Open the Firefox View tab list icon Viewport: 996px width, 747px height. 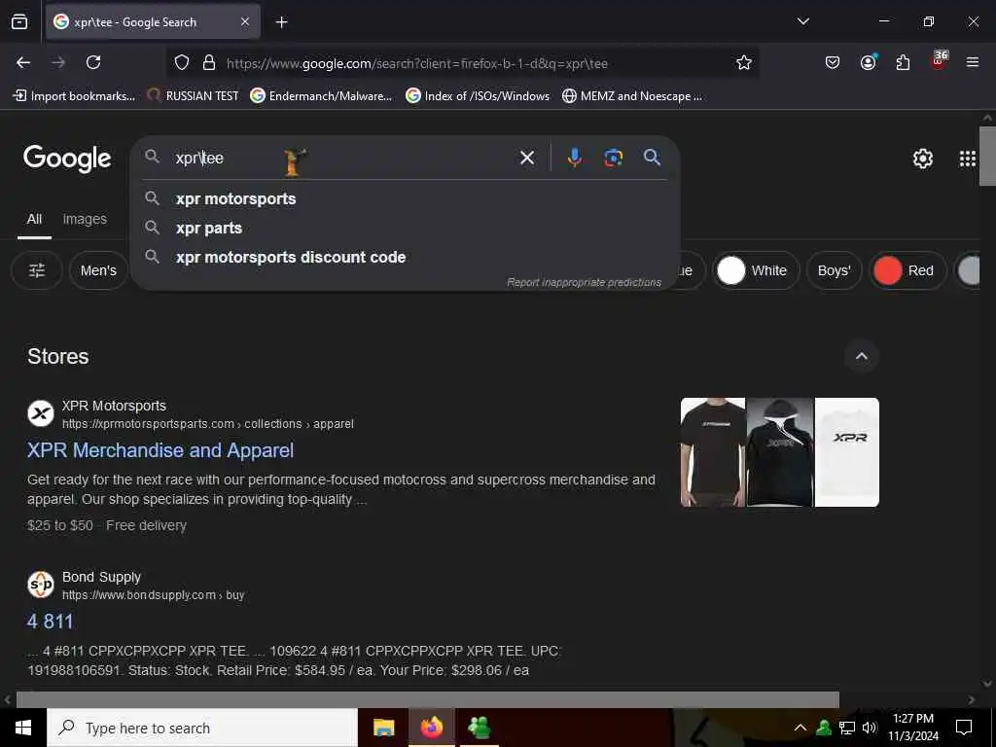pos(19,21)
